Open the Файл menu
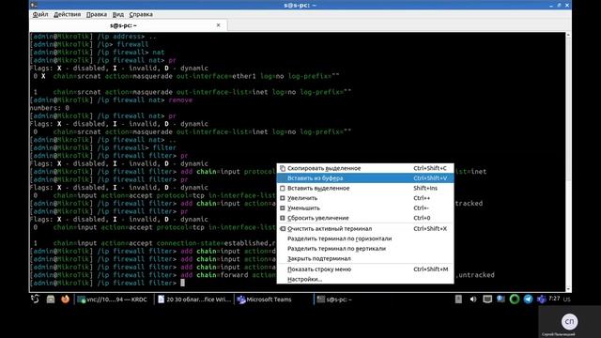 coord(40,14)
